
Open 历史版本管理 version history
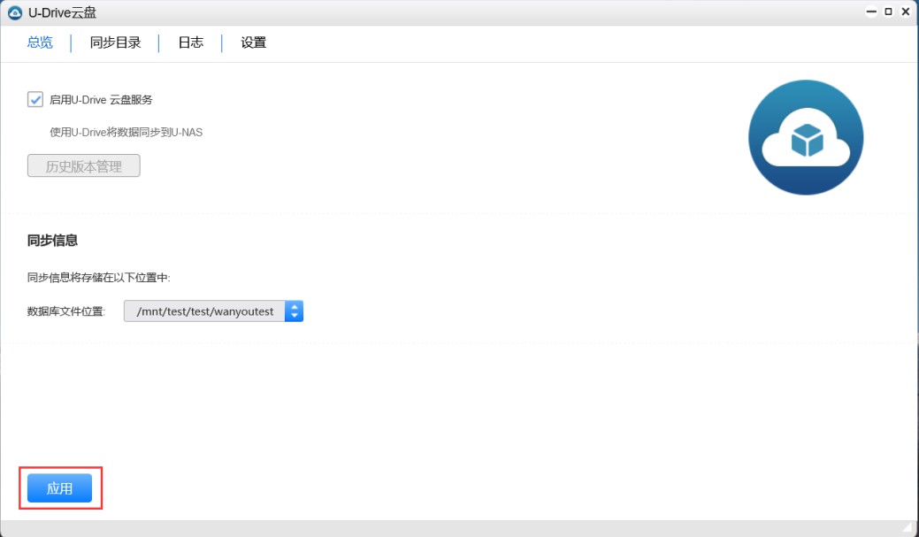(84, 166)
